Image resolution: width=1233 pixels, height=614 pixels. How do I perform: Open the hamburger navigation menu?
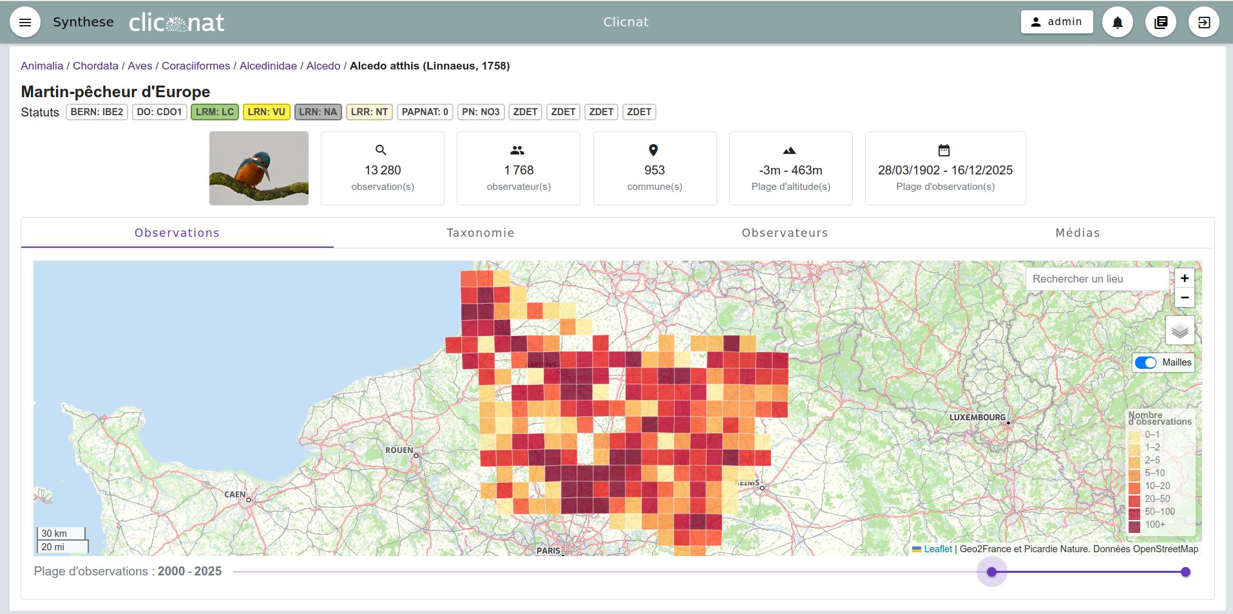pyautogui.click(x=25, y=23)
